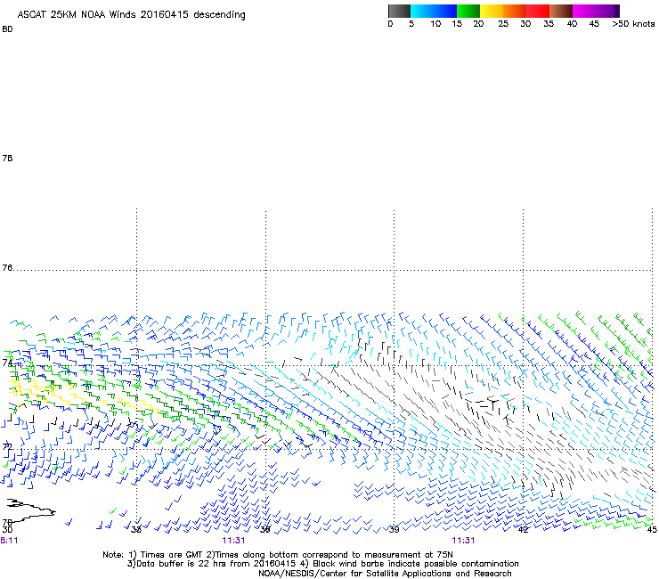Click the '30' label under the color bar
This screenshot has height=579, width=659.
525,24
